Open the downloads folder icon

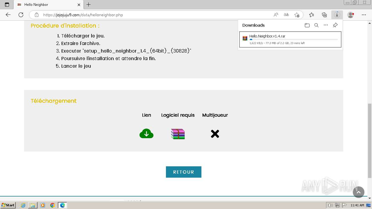307,25
